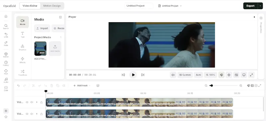The height and width of the screenshot is (121, 266).
Task: Click the star favorites icon
Action: point(6,117)
